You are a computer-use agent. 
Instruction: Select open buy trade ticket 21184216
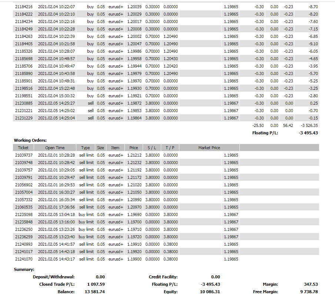24,7
